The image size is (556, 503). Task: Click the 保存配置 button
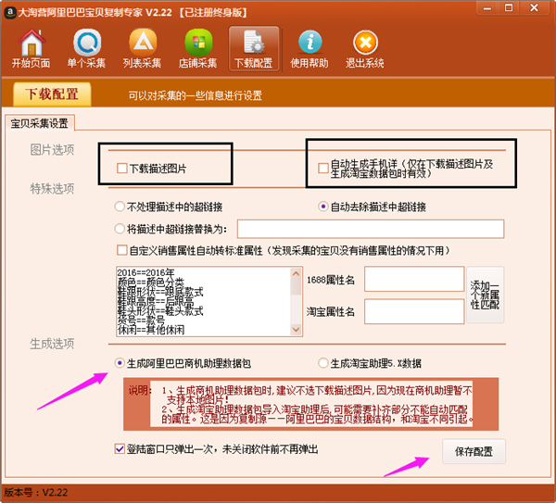pyautogui.click(x=474, y=451)
